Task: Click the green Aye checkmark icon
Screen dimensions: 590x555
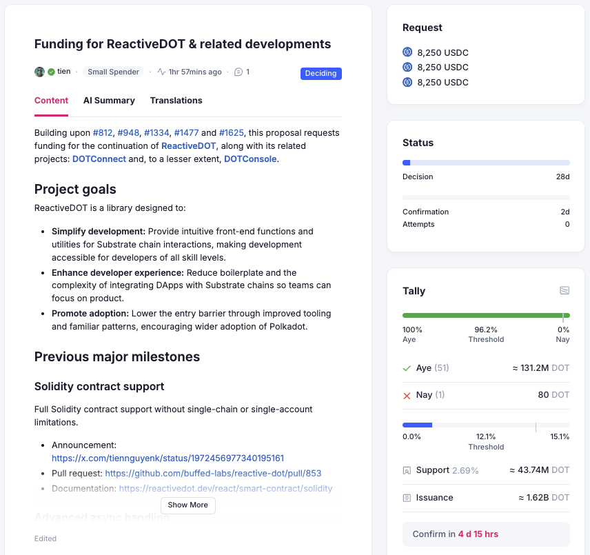Action: [407, 368]
